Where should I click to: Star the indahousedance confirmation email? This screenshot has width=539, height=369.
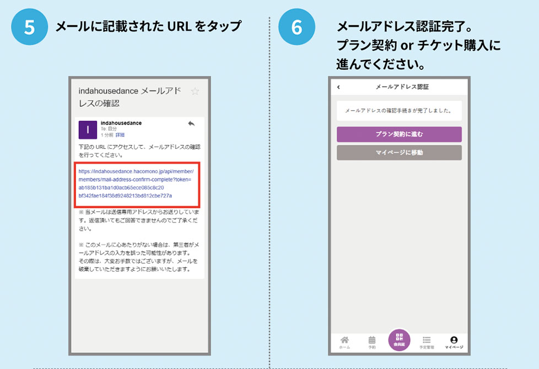194,91
